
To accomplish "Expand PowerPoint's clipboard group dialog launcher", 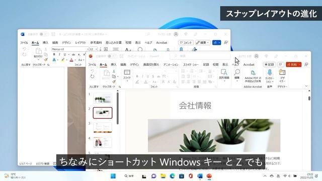I will 120,87.
